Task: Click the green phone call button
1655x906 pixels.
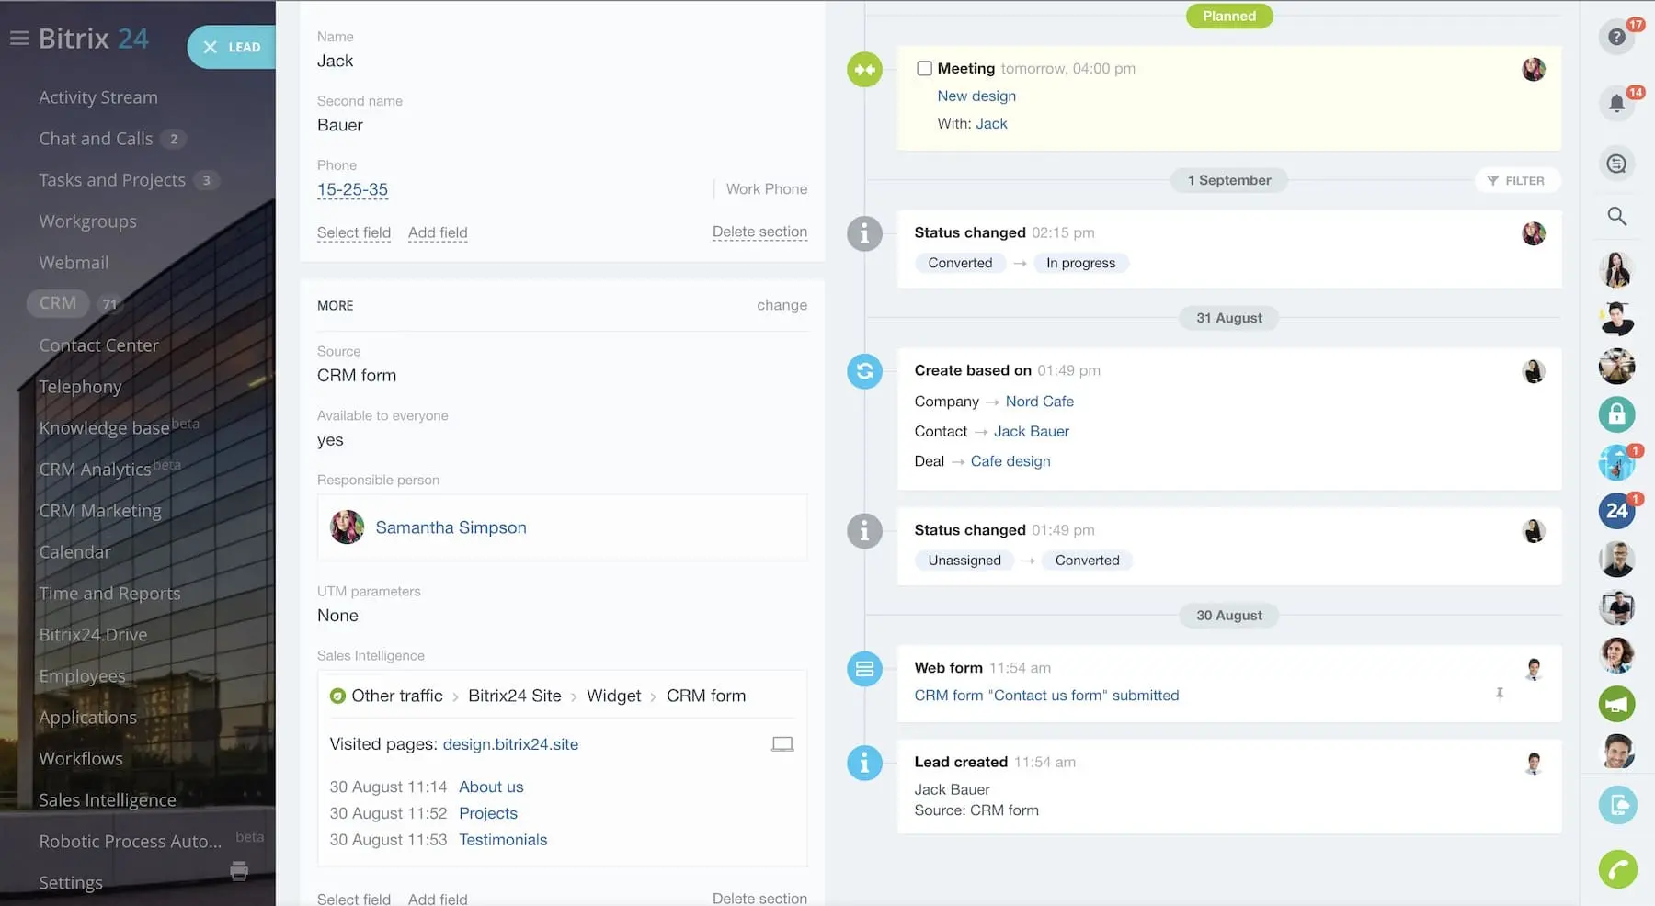Action: click(1617, 869)
